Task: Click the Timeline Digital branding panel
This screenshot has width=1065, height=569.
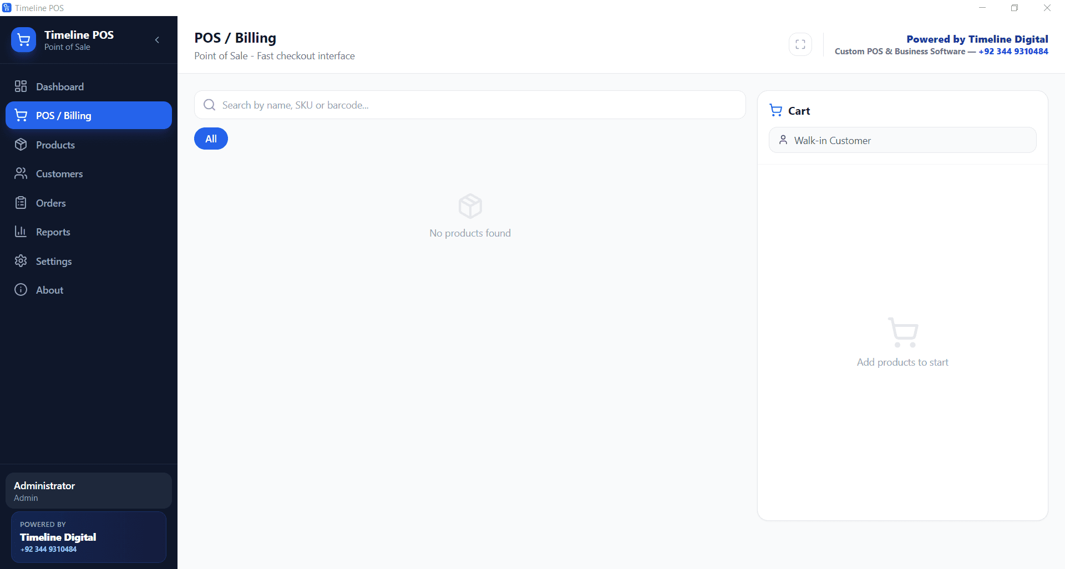Action: (88, 536)
